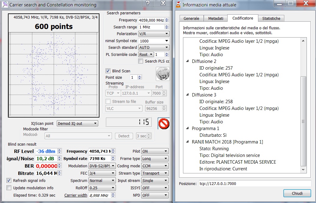Open the NPD OFF dropdown
This screenshot has height=203, width=316.
click(155, 195)
